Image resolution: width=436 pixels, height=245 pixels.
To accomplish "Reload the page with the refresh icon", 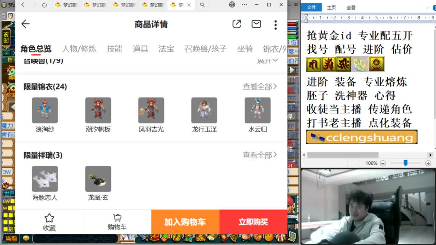I will (44, 5).
